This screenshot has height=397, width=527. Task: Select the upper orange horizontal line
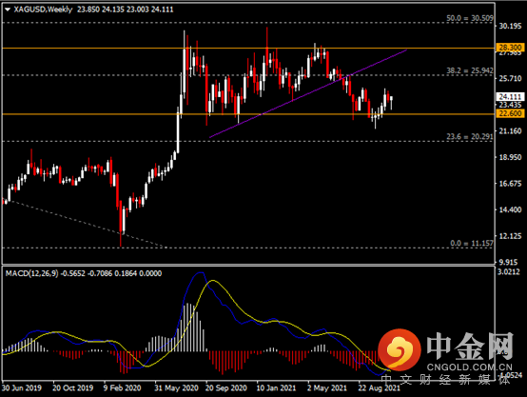tap(248, 49)
